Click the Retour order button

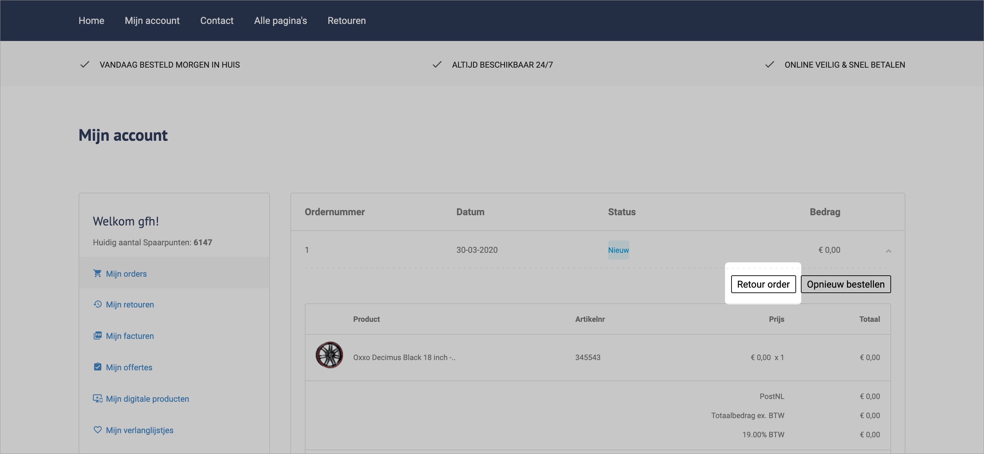[763, 285]
